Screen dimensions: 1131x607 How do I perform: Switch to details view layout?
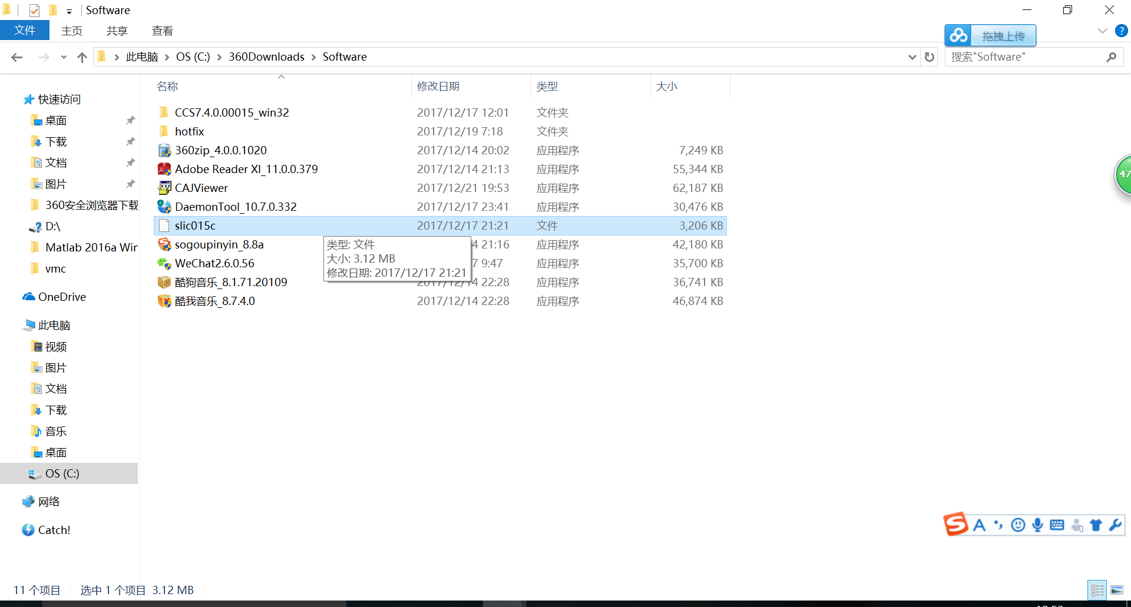point(1097,590)
